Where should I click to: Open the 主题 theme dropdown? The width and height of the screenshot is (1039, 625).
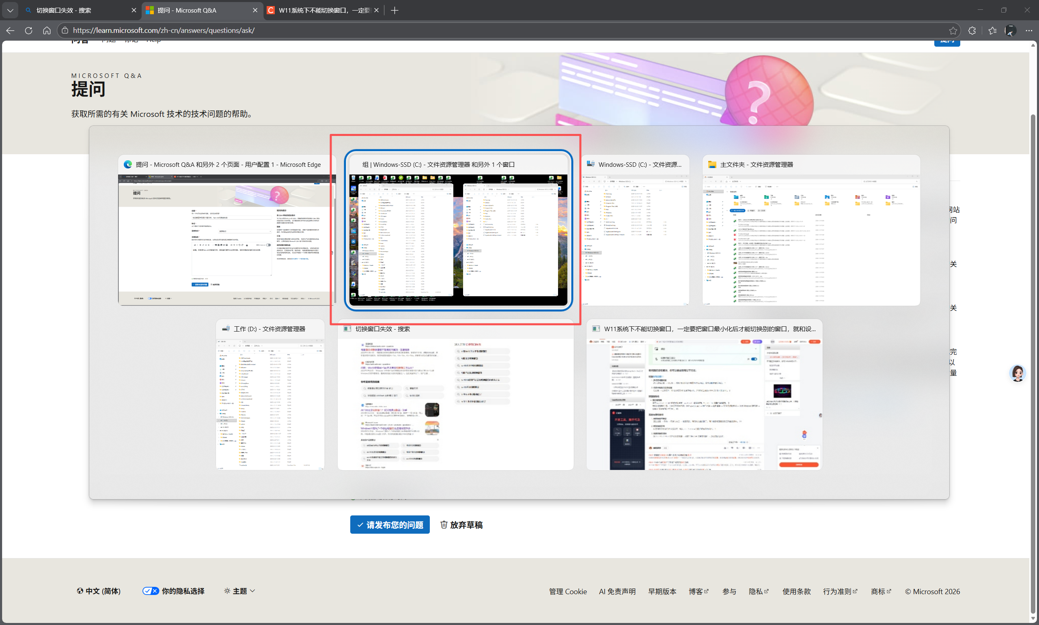[239, 591]
